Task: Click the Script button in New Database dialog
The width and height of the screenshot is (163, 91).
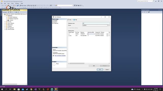Action: click(70, 20)
